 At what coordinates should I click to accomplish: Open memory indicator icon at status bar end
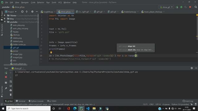196,104
